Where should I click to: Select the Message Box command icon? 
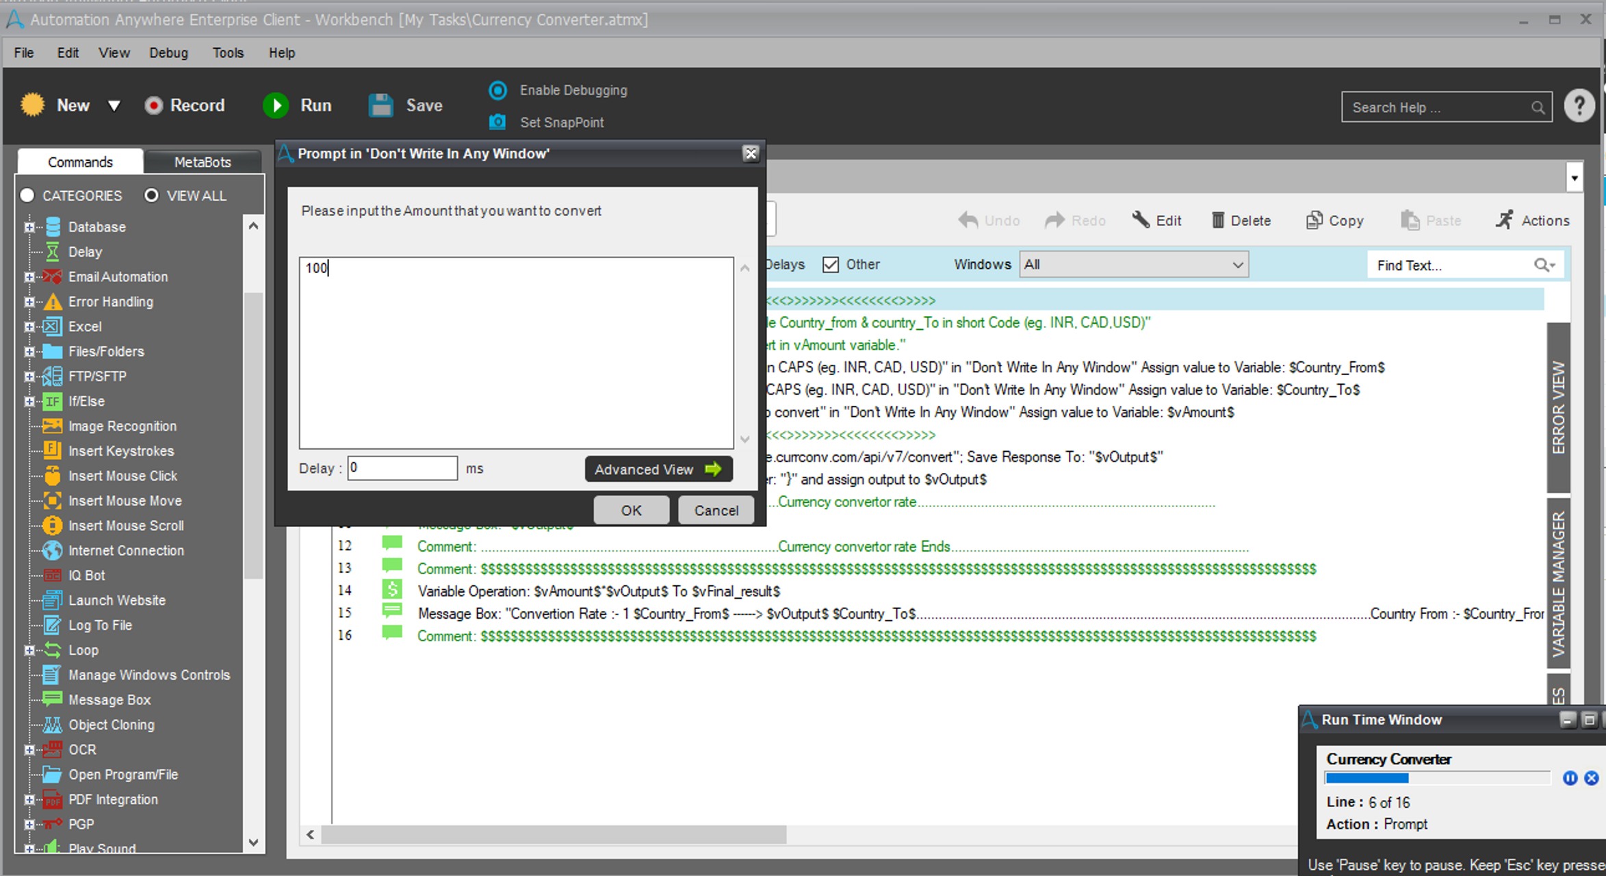[52, 699]
